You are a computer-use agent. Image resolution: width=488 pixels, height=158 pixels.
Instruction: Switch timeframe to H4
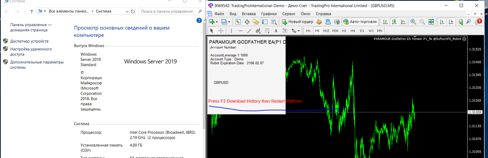353,31
